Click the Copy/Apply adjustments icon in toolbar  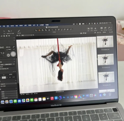110,28
